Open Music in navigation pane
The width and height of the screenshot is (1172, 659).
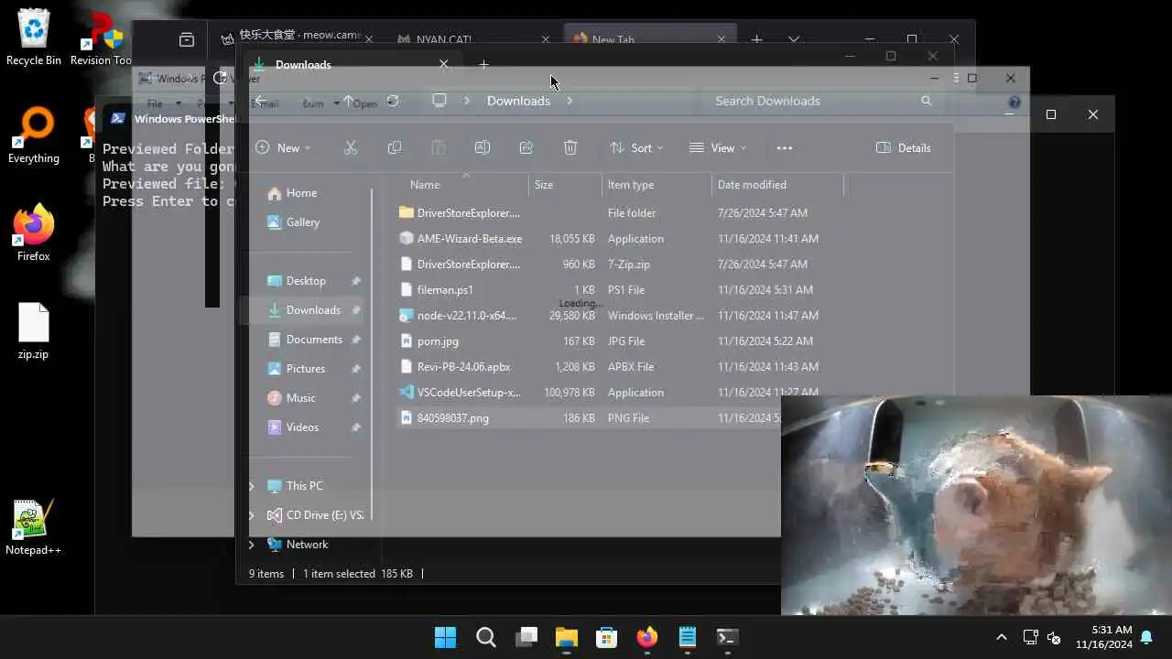tap(300, 398)
